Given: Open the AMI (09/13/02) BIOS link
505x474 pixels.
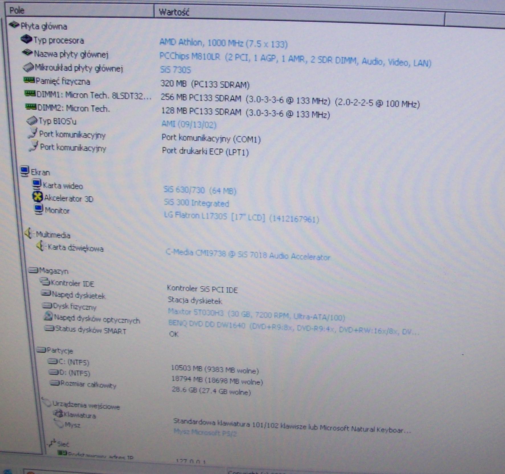Looking at the screenshot, I should click(189, 124).
